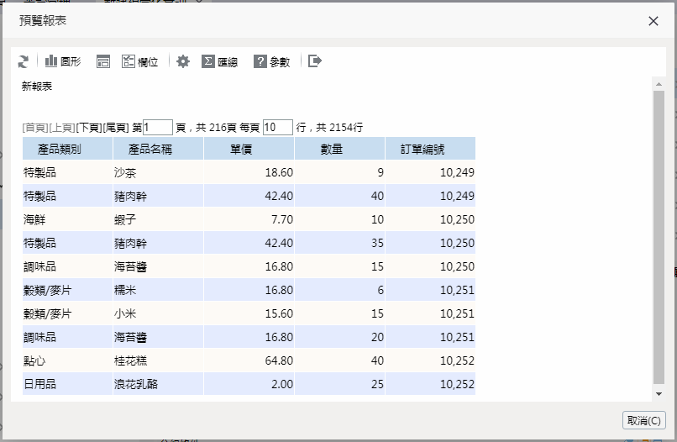Click the 首頁 first page link
Viewport: 677px width, 442px height.
point(35,128)
